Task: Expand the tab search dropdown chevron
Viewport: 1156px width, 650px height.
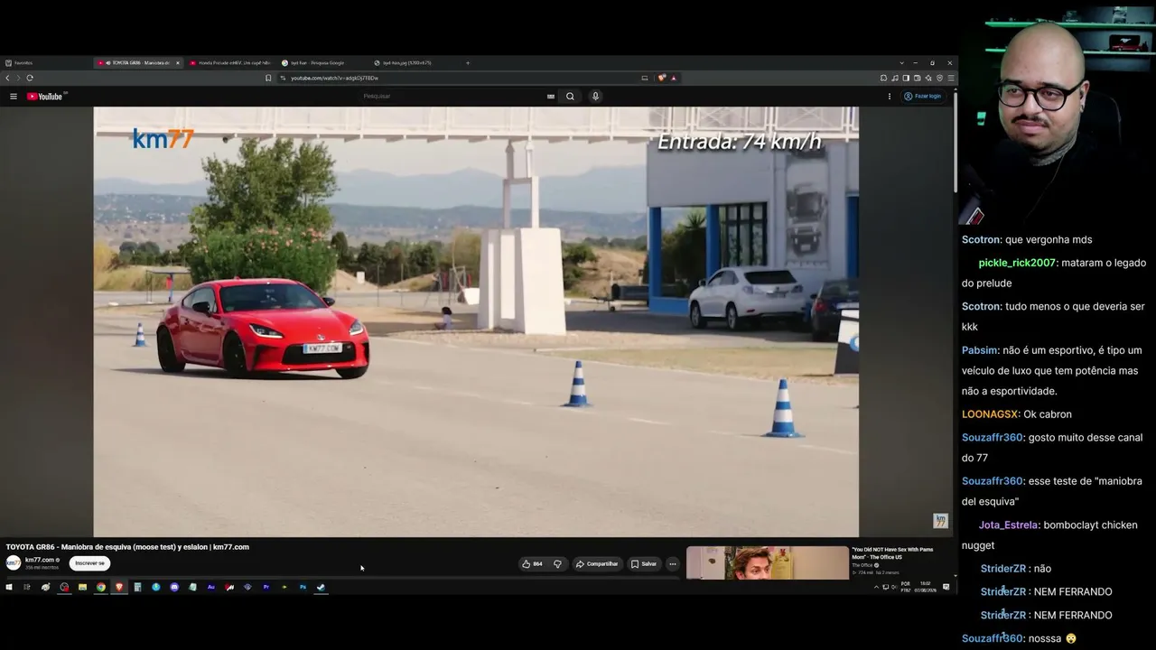Action: [x=901, y=63]
